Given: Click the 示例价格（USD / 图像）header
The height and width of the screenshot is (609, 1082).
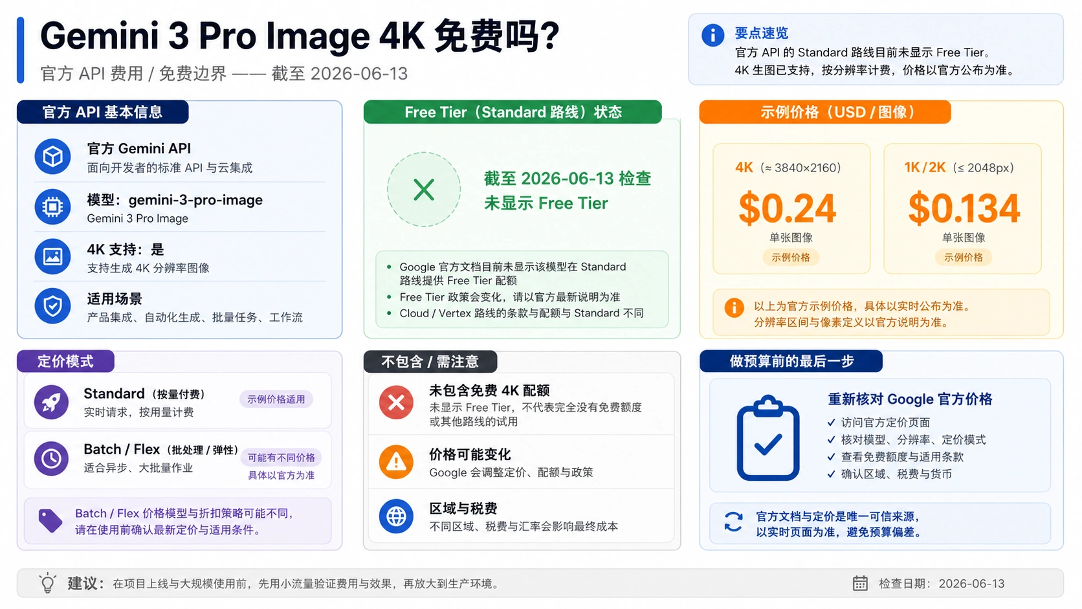Looking at the screenshot, I should pyautogui.click(x=825, y=112).
